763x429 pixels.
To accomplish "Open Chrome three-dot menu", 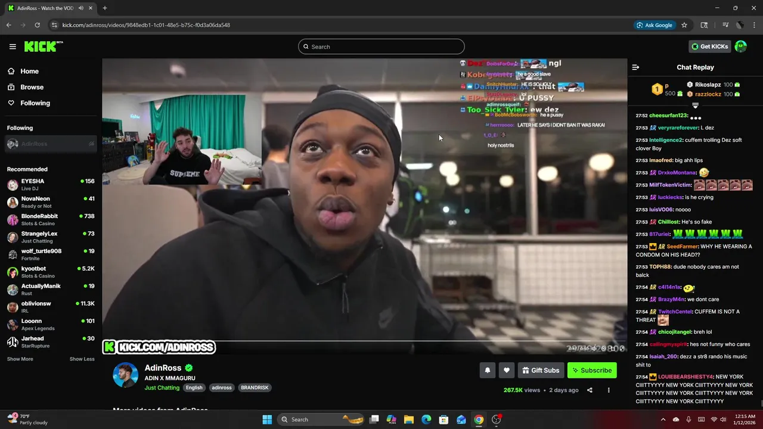I will click(x=755, y=25).
